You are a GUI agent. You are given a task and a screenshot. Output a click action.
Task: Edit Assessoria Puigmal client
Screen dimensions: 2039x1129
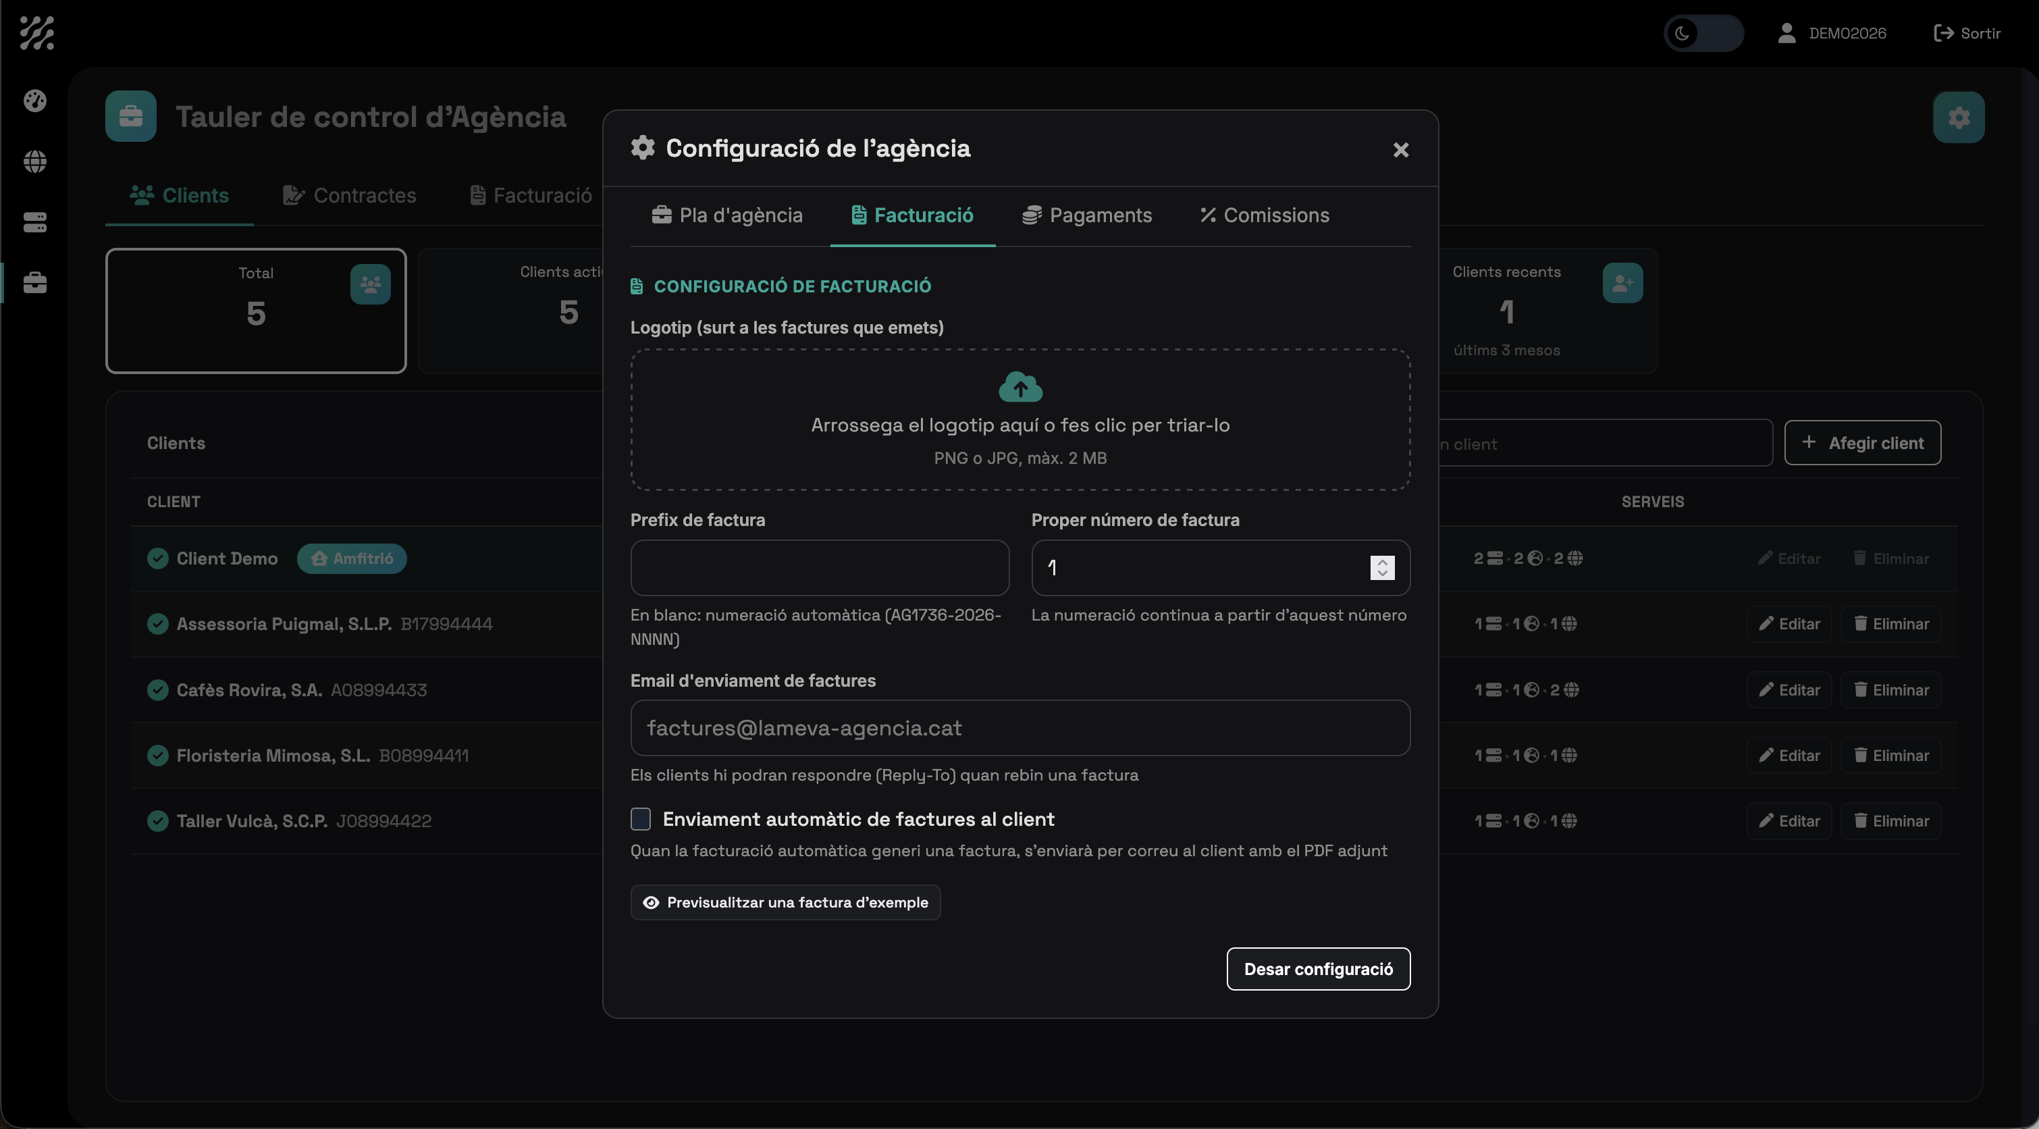1789,624
